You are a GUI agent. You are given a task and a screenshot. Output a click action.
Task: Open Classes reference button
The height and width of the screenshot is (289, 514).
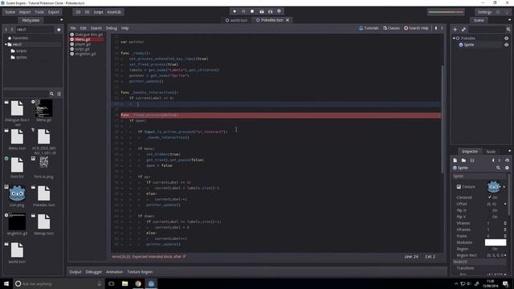click(x=391, y=28)
